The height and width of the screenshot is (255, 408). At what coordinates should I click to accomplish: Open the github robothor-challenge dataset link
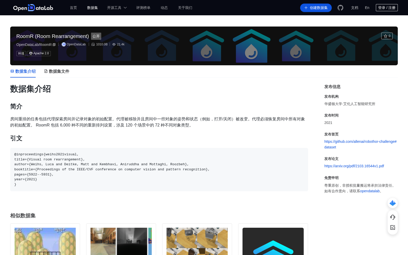click(x=360, y=144)
